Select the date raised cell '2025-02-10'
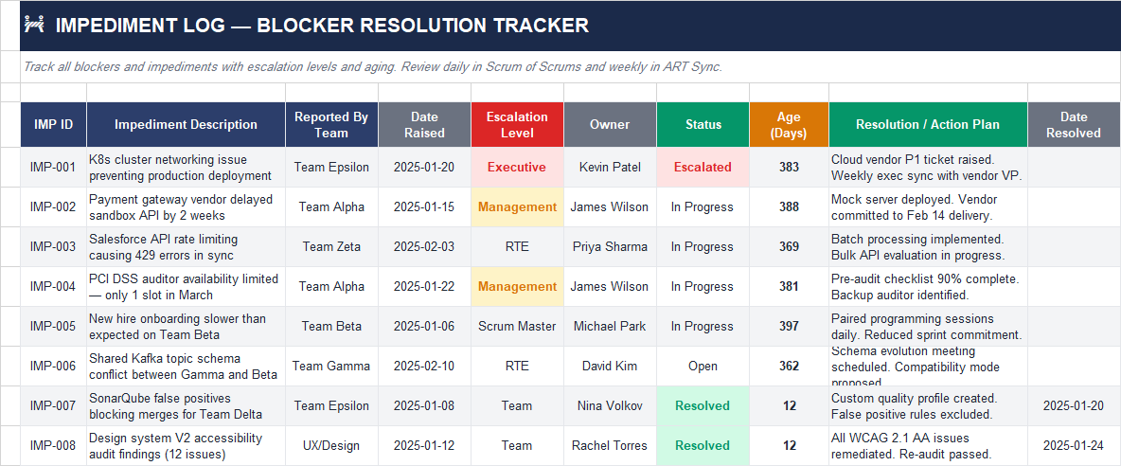The width and height of the screenshot is (1121, 466). pos(425,366)
